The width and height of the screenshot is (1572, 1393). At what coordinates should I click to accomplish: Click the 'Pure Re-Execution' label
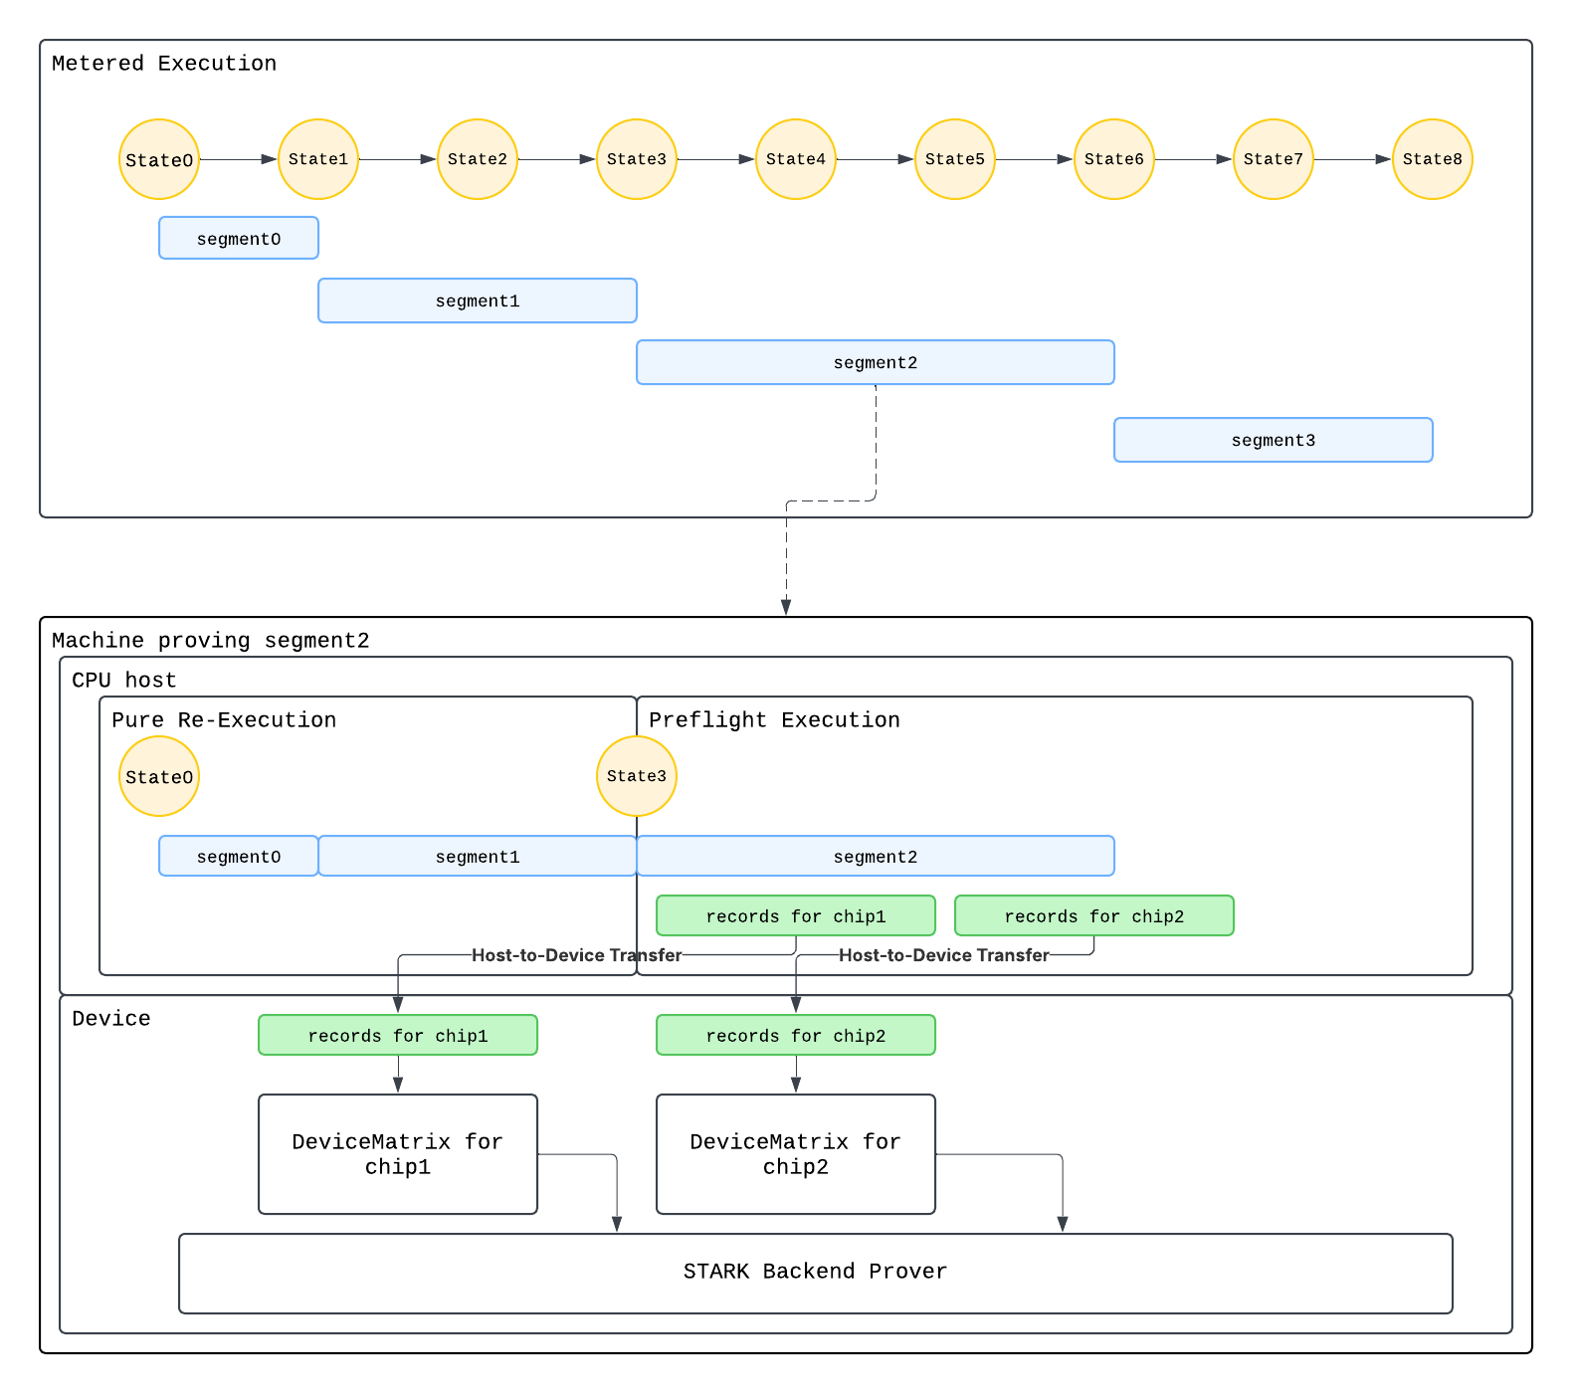click(x=224, y=720)
